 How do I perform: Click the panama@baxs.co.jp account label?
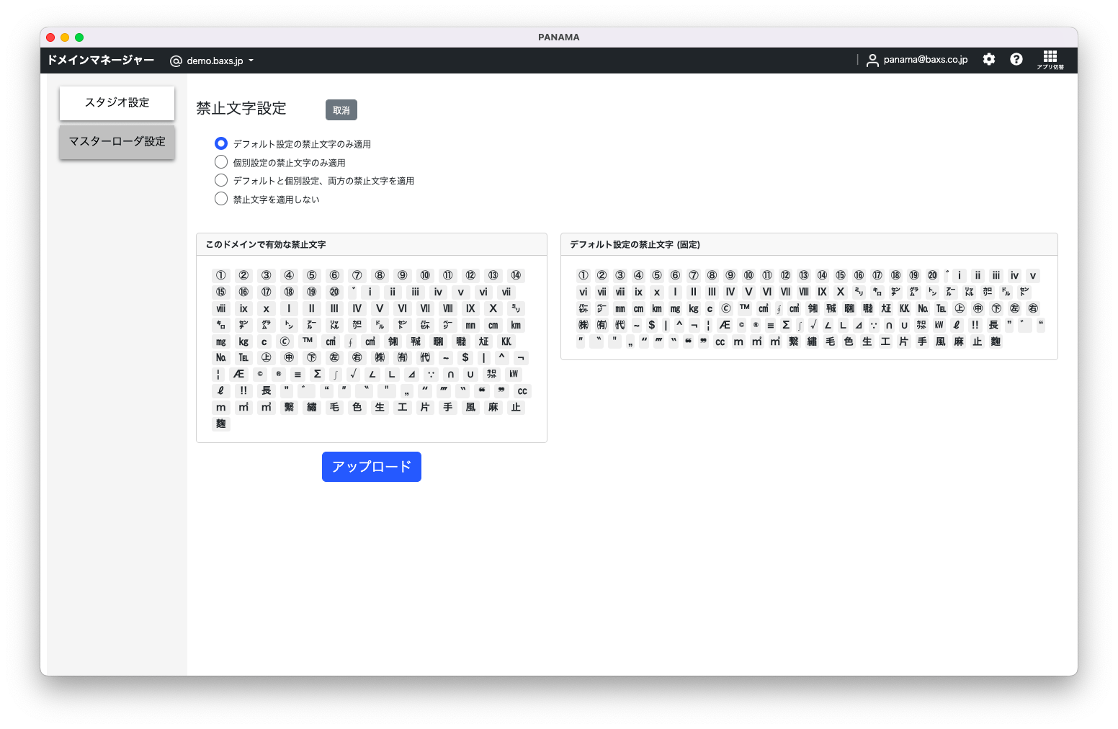(x=925, y=60)
